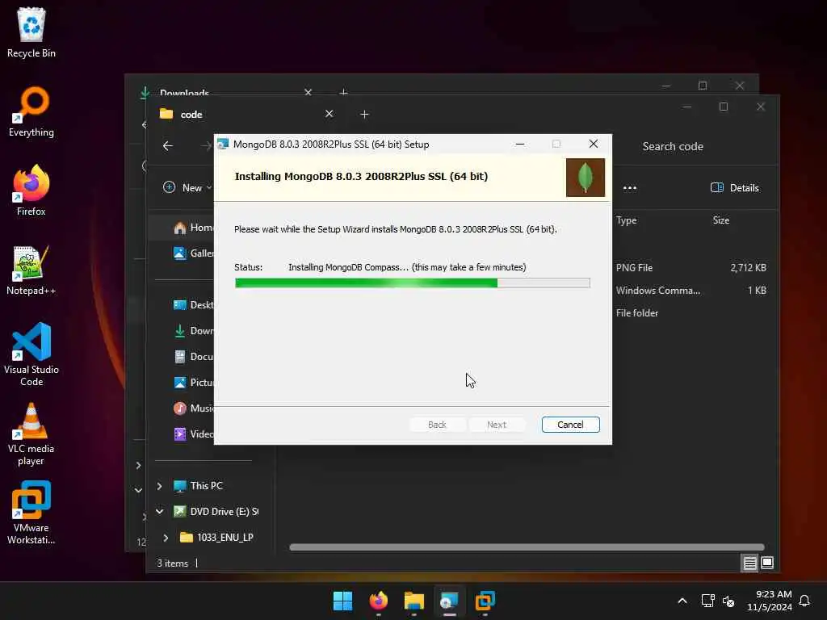Click the back arrow in the code Explorer window

[x=168, y=146]
